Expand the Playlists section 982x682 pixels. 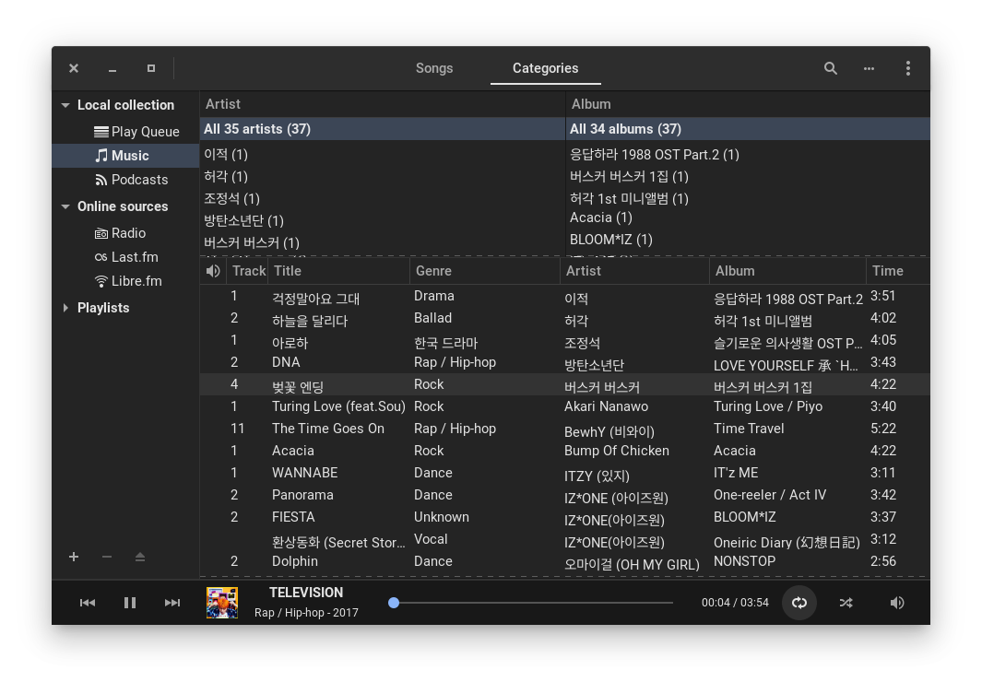(65, 308)
